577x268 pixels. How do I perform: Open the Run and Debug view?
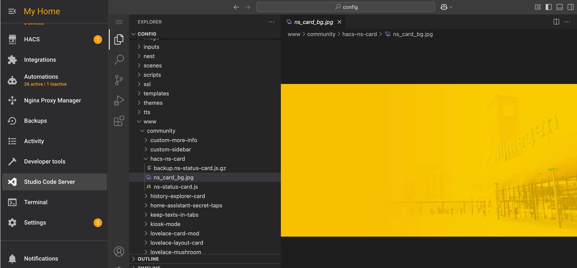[119, 100]
